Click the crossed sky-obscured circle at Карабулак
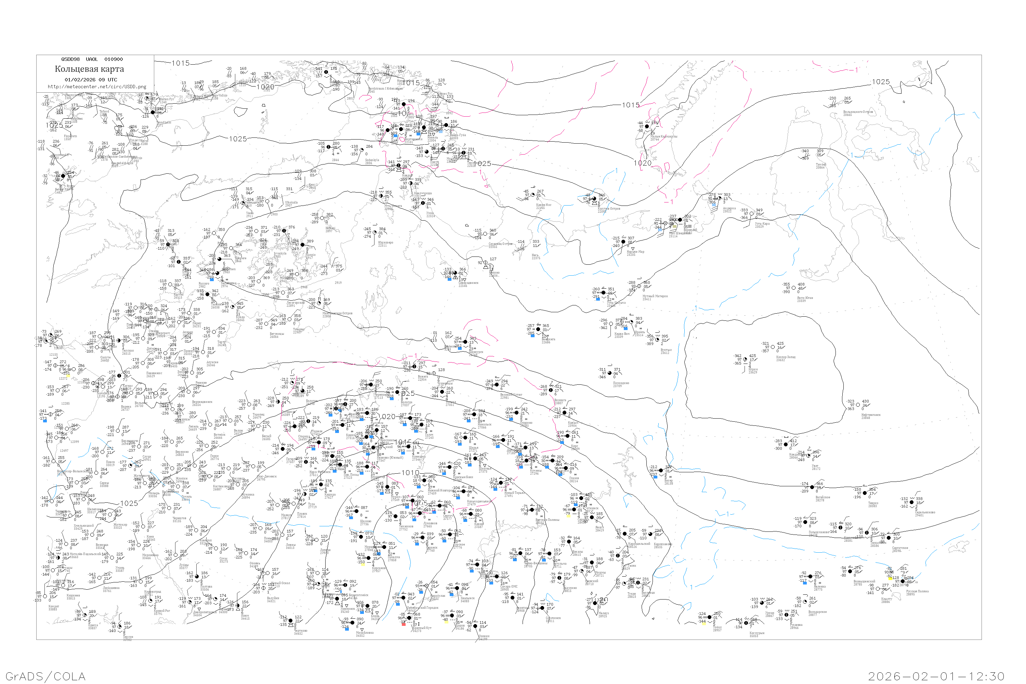The width and height of the screenshot is (1026, 684). click(427, 586)
